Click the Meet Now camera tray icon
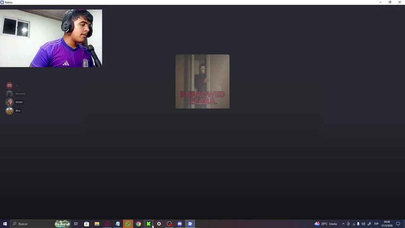This screenshot has width=405, height=228. [348, 224]
